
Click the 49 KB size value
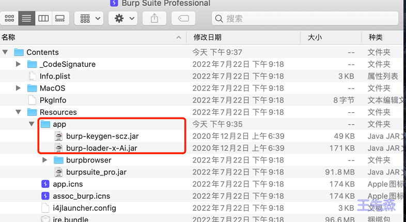(x=344, y=136)
